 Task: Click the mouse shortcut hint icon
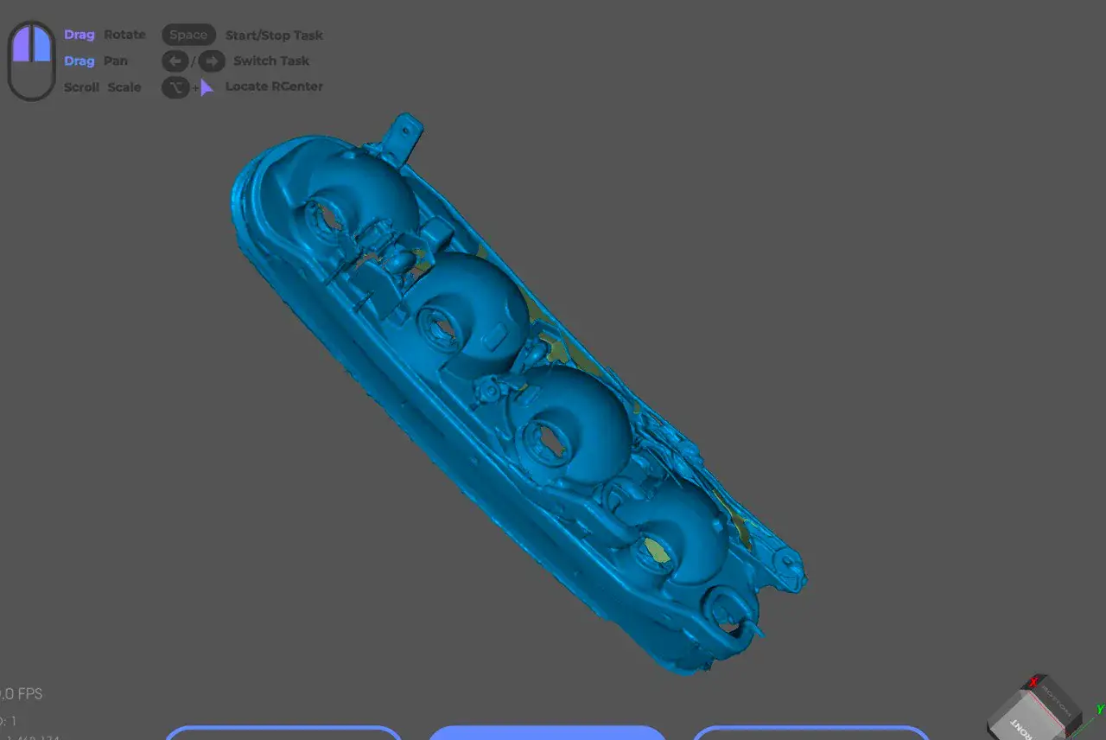pyautogui.click(x=32, y=61)
